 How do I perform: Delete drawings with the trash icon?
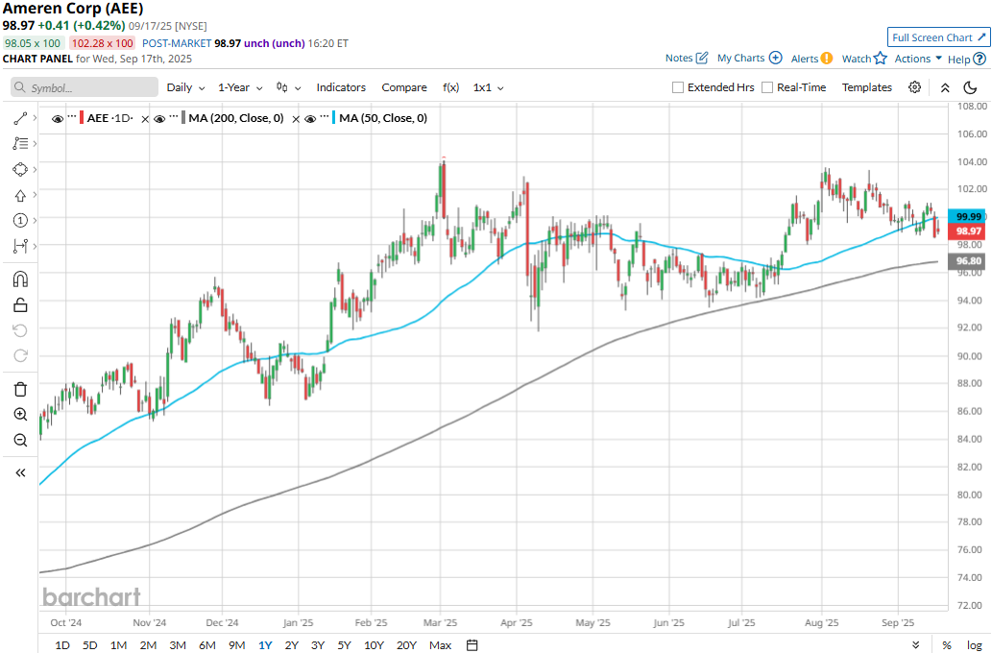[x=20, y=389]
